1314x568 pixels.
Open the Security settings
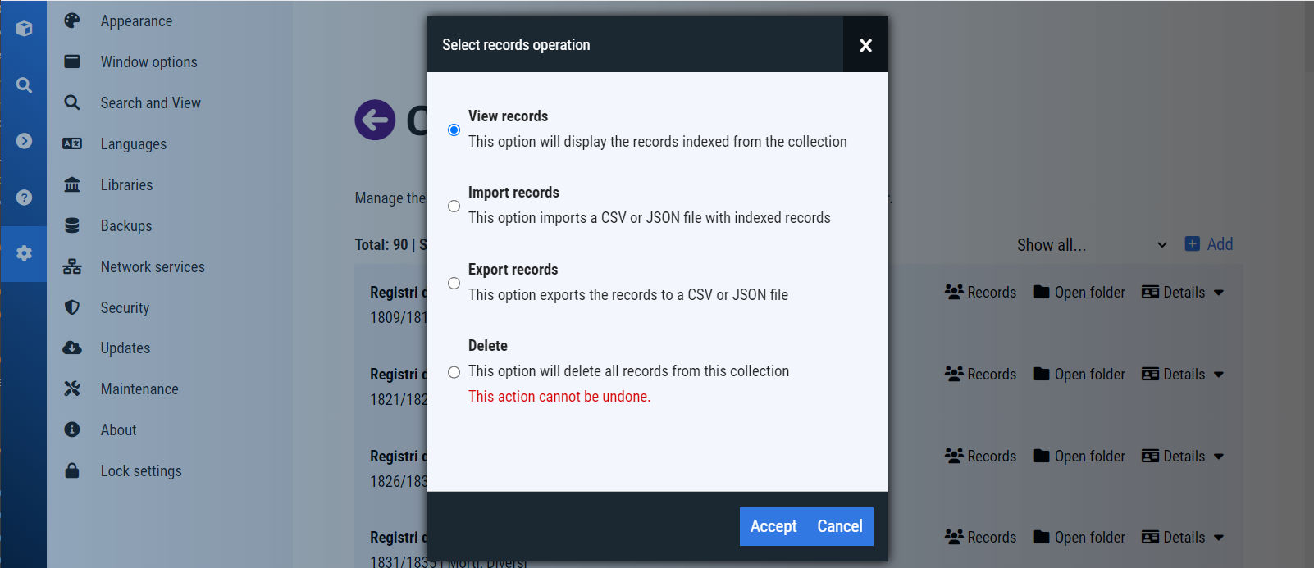pyautogui.click(x=125, y=308)
